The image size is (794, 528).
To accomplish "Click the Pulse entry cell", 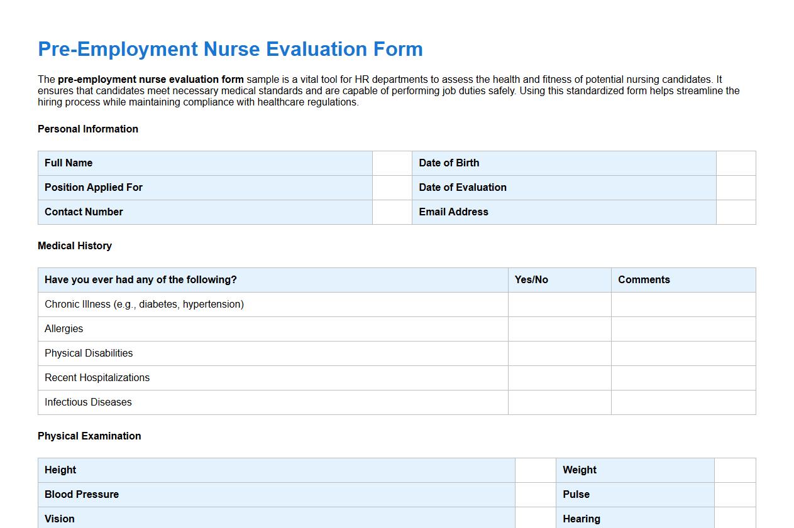I will click(x=734, y=494).
